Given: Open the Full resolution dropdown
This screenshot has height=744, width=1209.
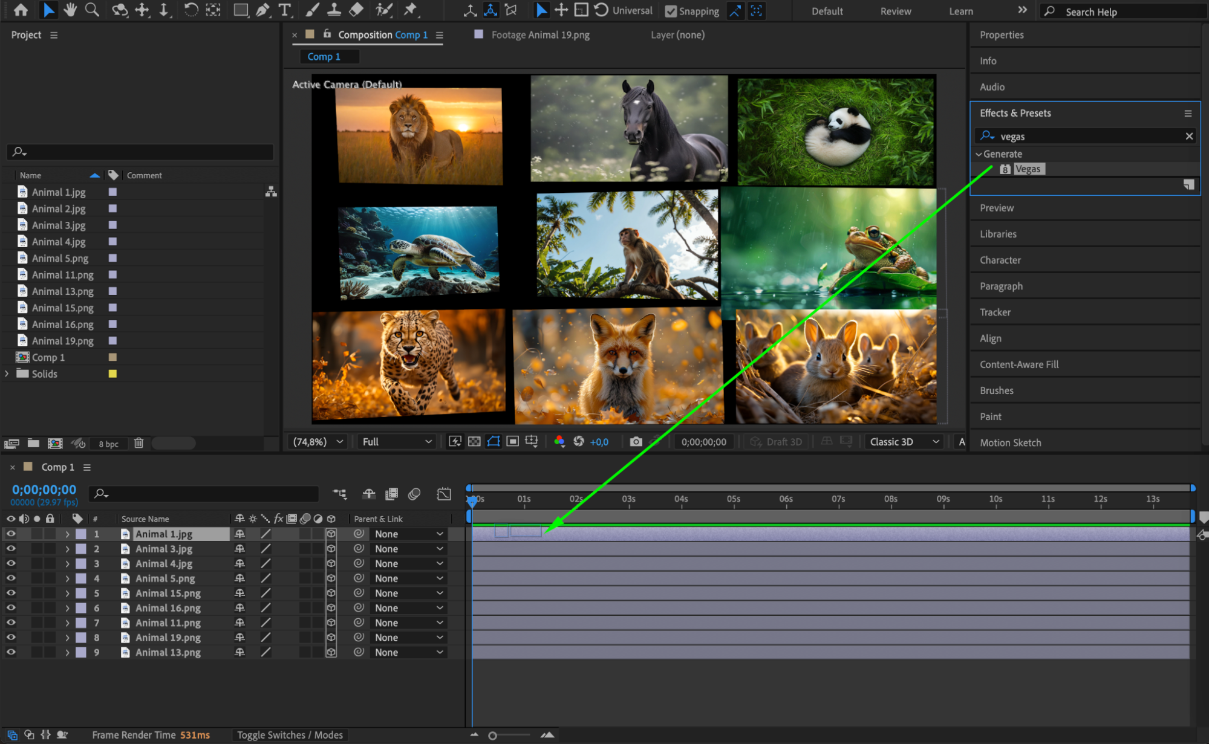Looking at the screenshot, I should [x=397, y=442].
